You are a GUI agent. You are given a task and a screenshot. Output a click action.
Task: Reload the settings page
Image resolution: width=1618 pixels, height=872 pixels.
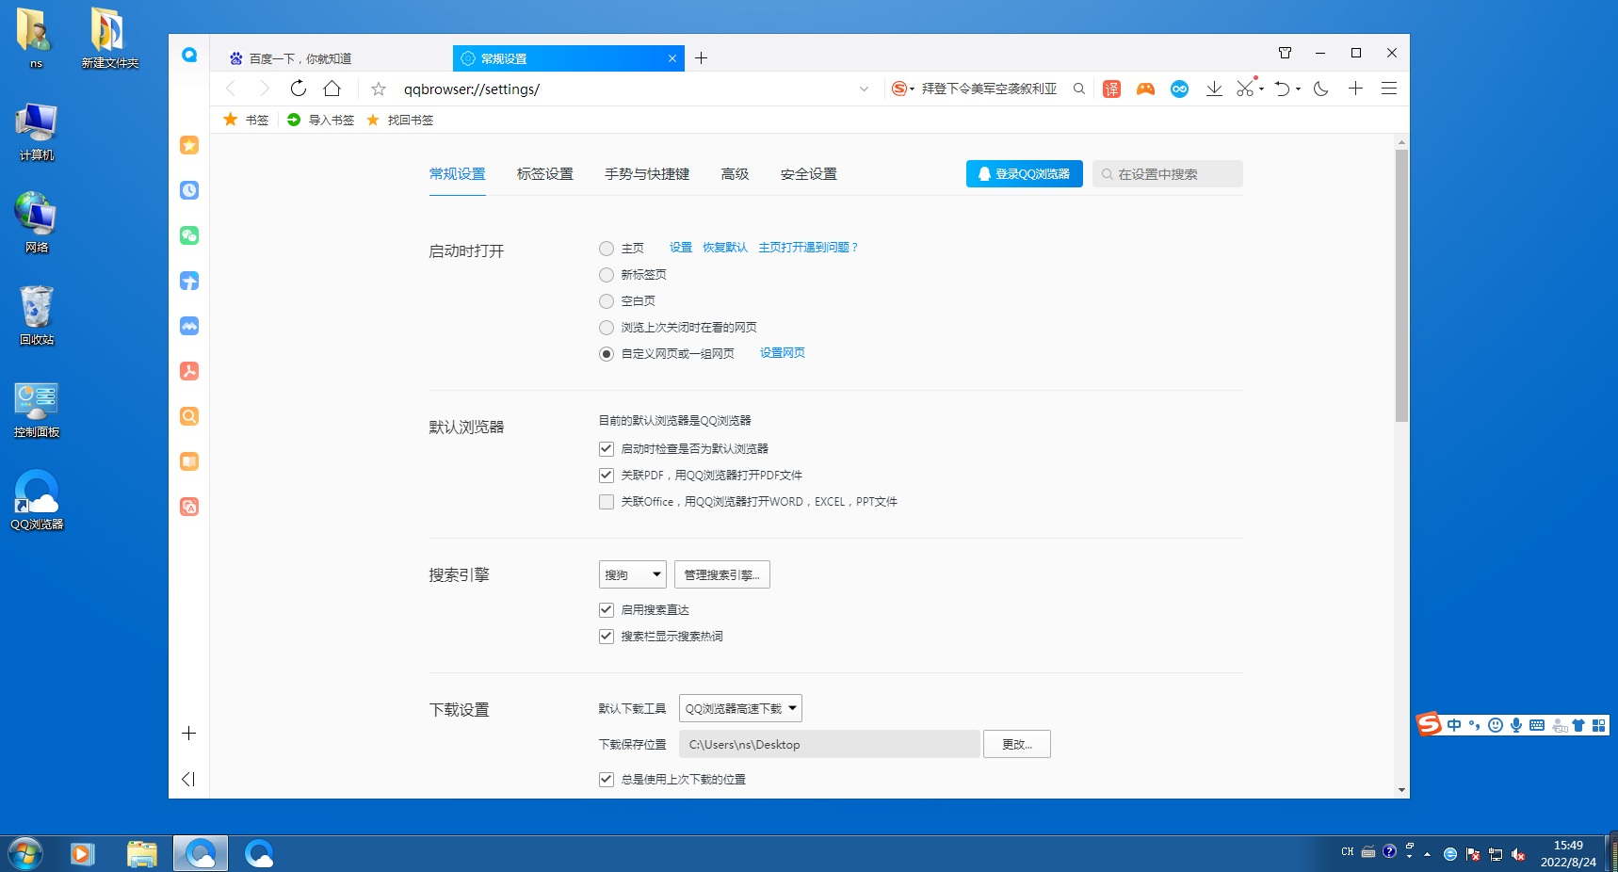pyautogui.click(x=299, y=89)
